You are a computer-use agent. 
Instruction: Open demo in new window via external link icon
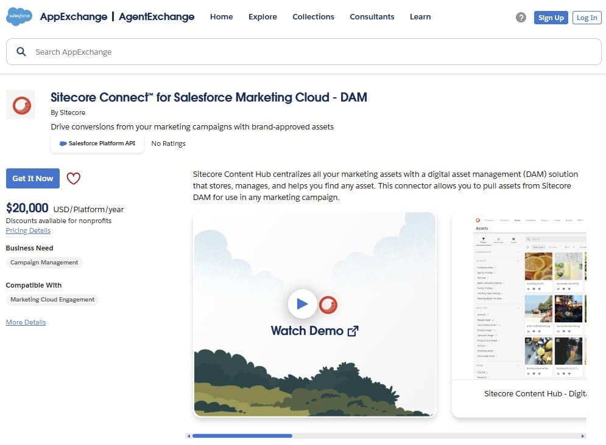tap(353, 331)
